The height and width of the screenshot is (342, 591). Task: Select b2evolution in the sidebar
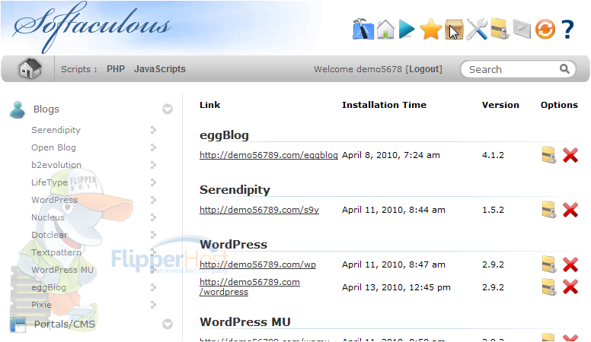click(56, 165)
